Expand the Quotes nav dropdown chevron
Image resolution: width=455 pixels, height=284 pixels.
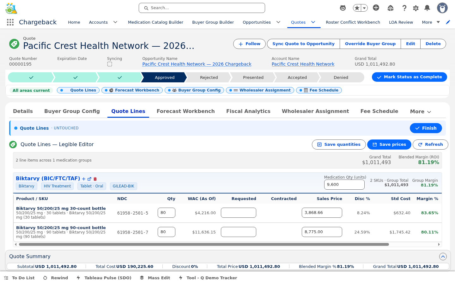[x=313, y=22]
